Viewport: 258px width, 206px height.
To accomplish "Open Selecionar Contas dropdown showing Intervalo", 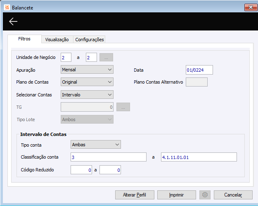I will point(87,95).
